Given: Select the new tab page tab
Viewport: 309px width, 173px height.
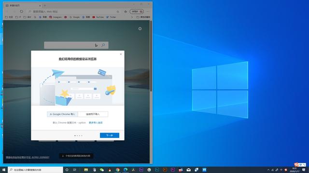Looking at the screenshot, I should pyautogui.click(x=23, y=6).
